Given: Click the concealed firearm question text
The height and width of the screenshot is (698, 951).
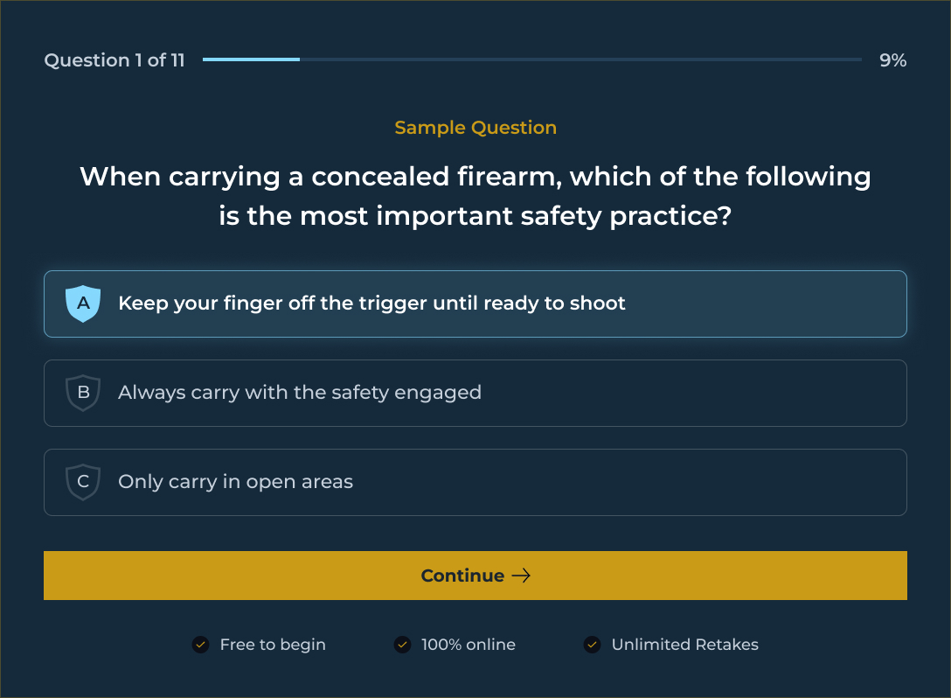Looking at the screenshot, I should [x=475, y=196].
